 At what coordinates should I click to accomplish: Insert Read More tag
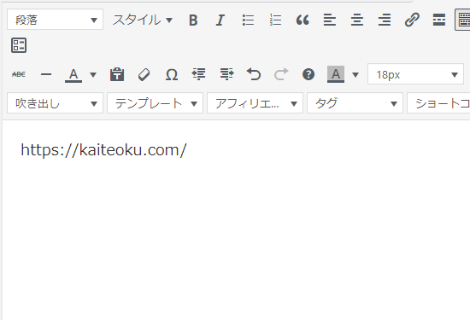coord(439,20)
